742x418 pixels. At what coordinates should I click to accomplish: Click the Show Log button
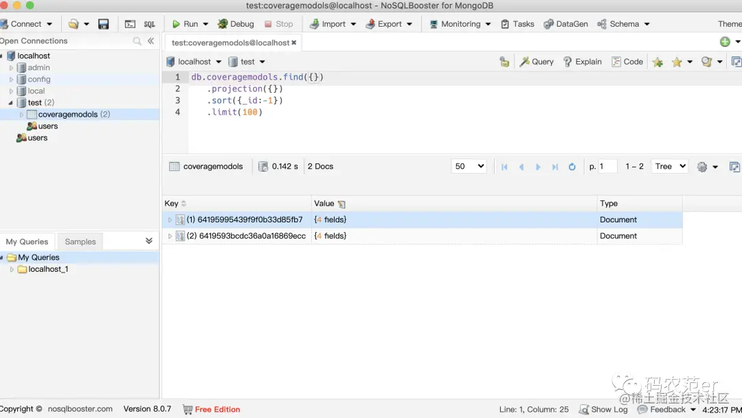click(603, 410)
